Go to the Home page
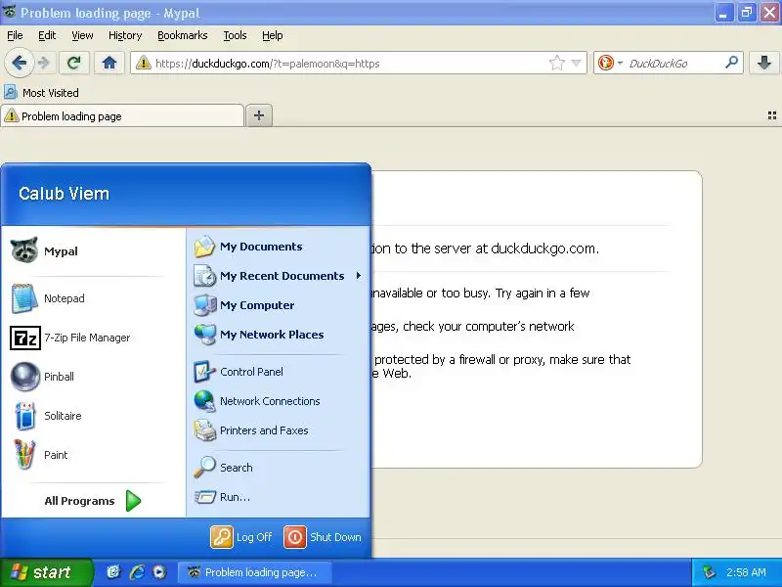The height and width of the screenshot is (587, 782). 109,63
